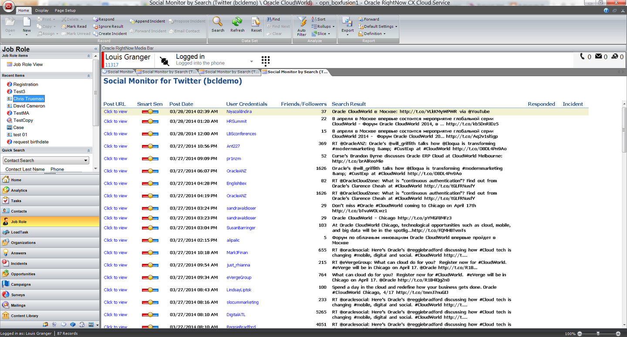
Task: Open Campaigns in the navigation pane
Action: (50, 284)
